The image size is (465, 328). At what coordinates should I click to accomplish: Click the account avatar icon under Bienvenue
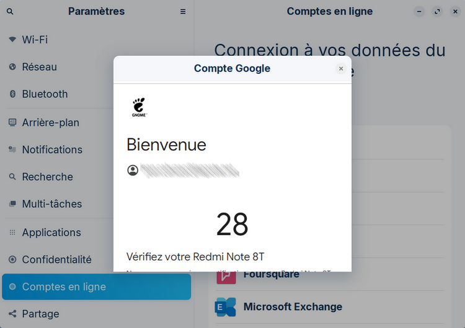133,170
